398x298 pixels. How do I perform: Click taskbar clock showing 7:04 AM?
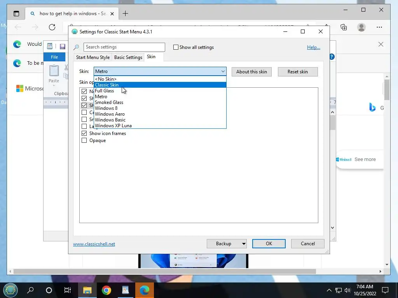click(365, 290)
